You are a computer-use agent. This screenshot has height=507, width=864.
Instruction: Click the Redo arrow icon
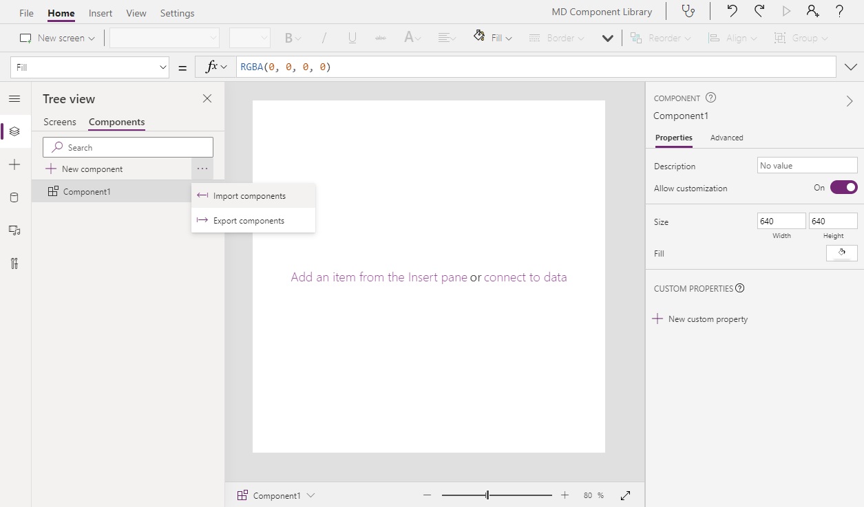point(759,11)
